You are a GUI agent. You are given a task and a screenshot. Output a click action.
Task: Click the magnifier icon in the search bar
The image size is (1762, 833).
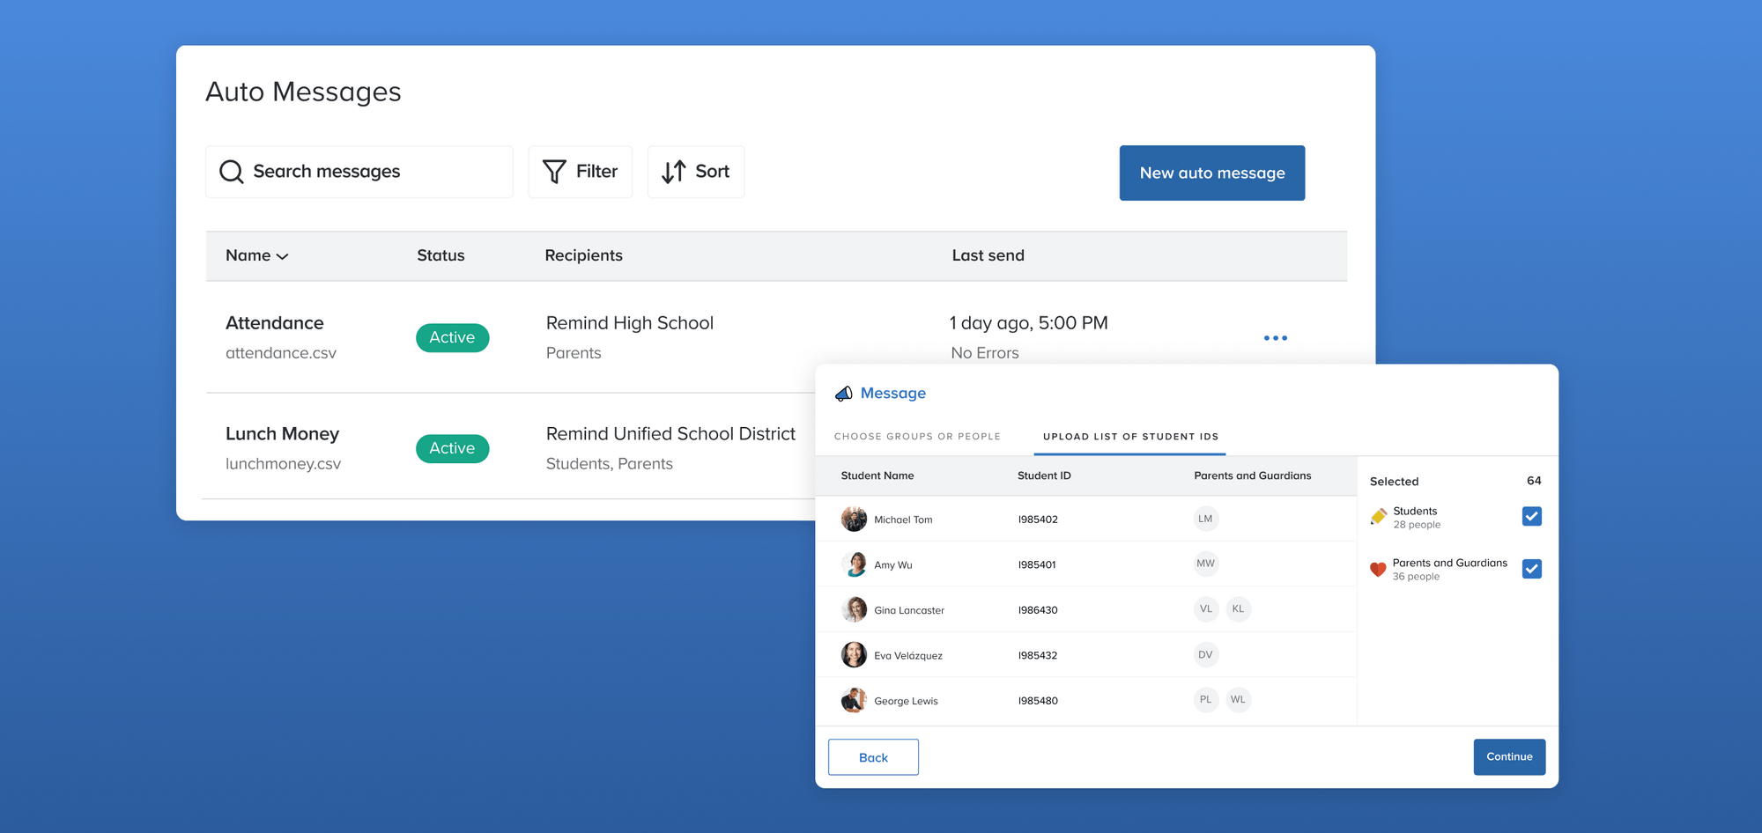tap(231, 172)
